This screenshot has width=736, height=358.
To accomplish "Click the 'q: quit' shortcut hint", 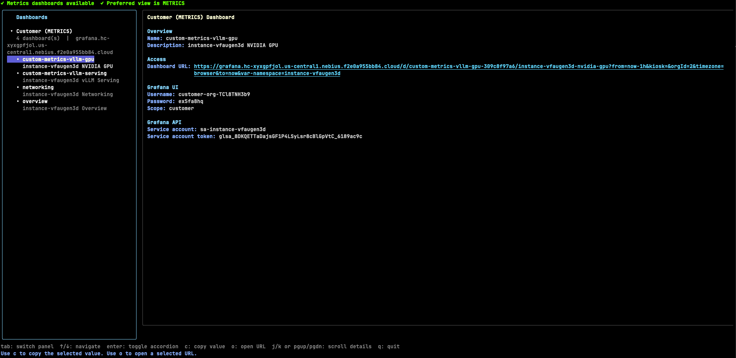I will (388, 346).
